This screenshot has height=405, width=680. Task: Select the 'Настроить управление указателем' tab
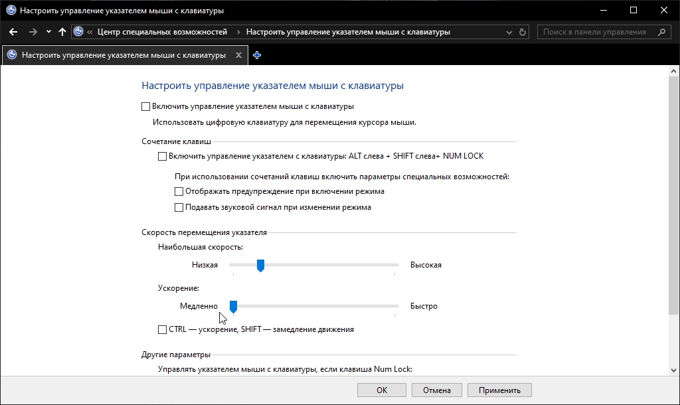pyautogui.click(x=124, y=56)
